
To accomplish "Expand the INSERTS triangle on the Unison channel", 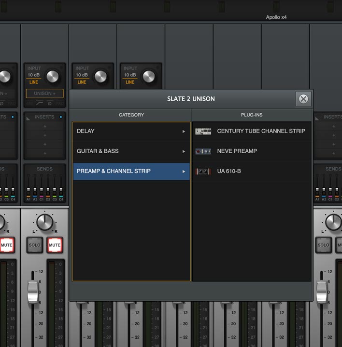I will (x=28, y=119).
